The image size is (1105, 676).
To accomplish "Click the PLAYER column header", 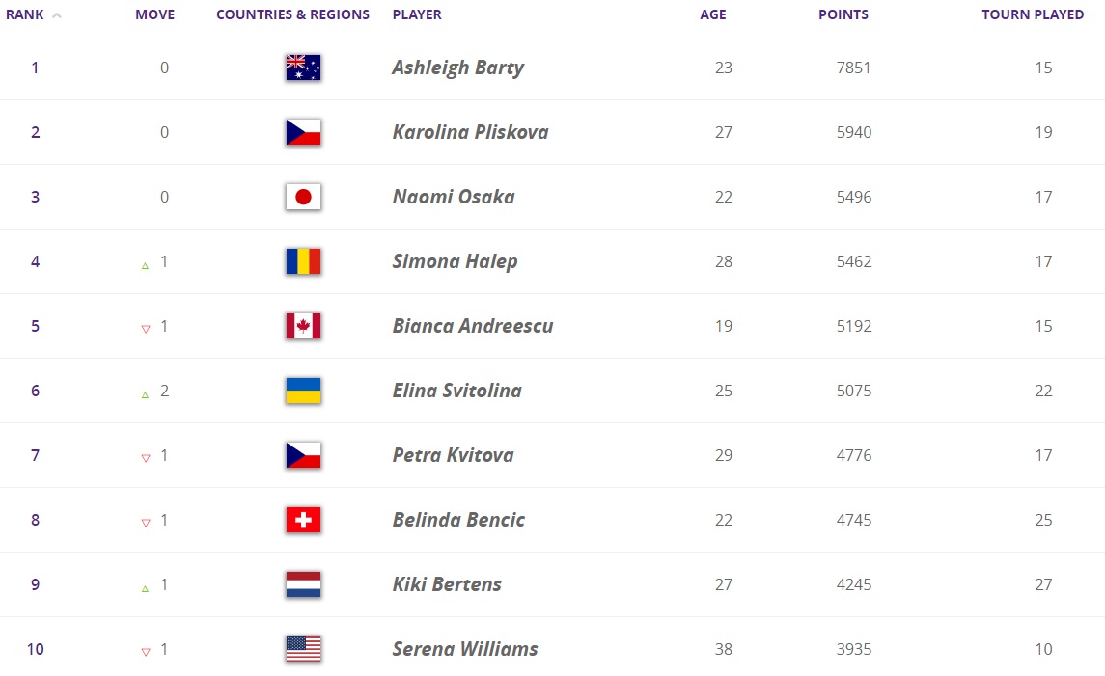I will tap(417, 14).
